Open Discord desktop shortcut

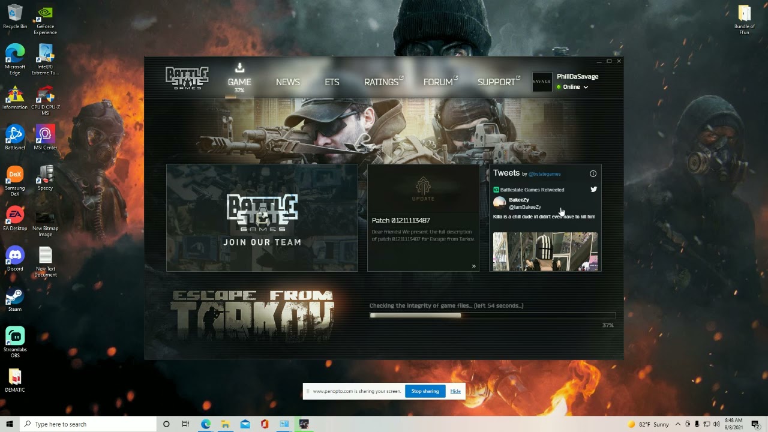(x=15, y=259)
